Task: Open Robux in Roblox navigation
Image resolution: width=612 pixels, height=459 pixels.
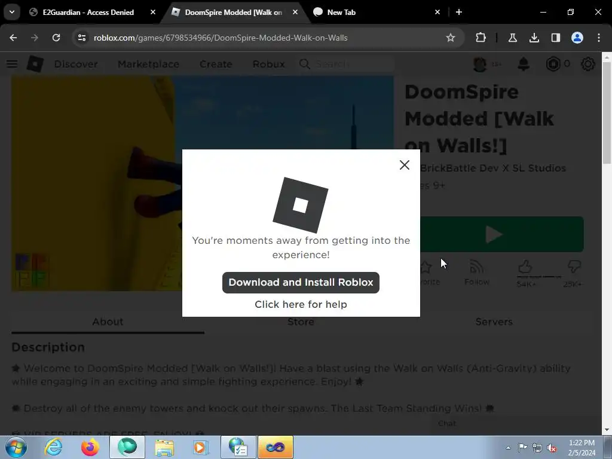Action: (268, 64)
